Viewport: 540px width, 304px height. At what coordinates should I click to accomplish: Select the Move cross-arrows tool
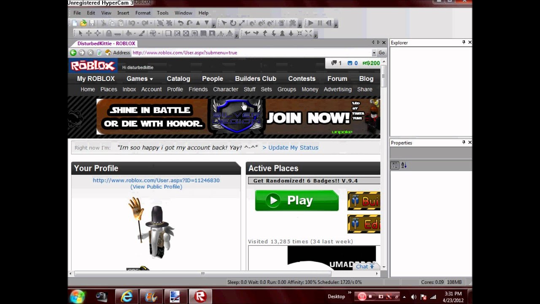[89, 33]
